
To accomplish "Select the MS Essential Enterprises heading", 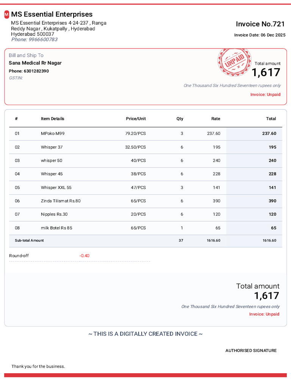I will (x=52, y=14).
